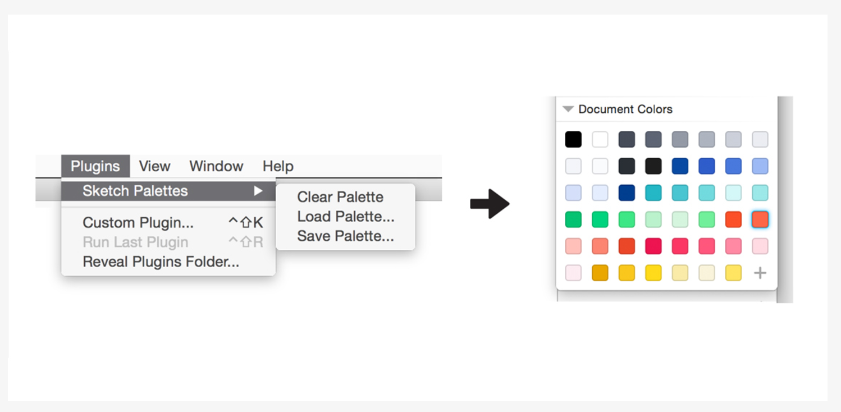Select the highlighted orange swatch

(760, 219)
